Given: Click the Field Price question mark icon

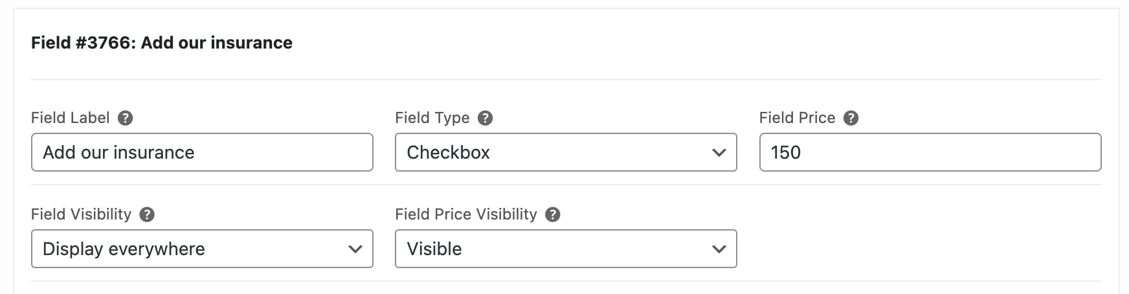Looking at the screenshot, I should click(x=851, y=118).
